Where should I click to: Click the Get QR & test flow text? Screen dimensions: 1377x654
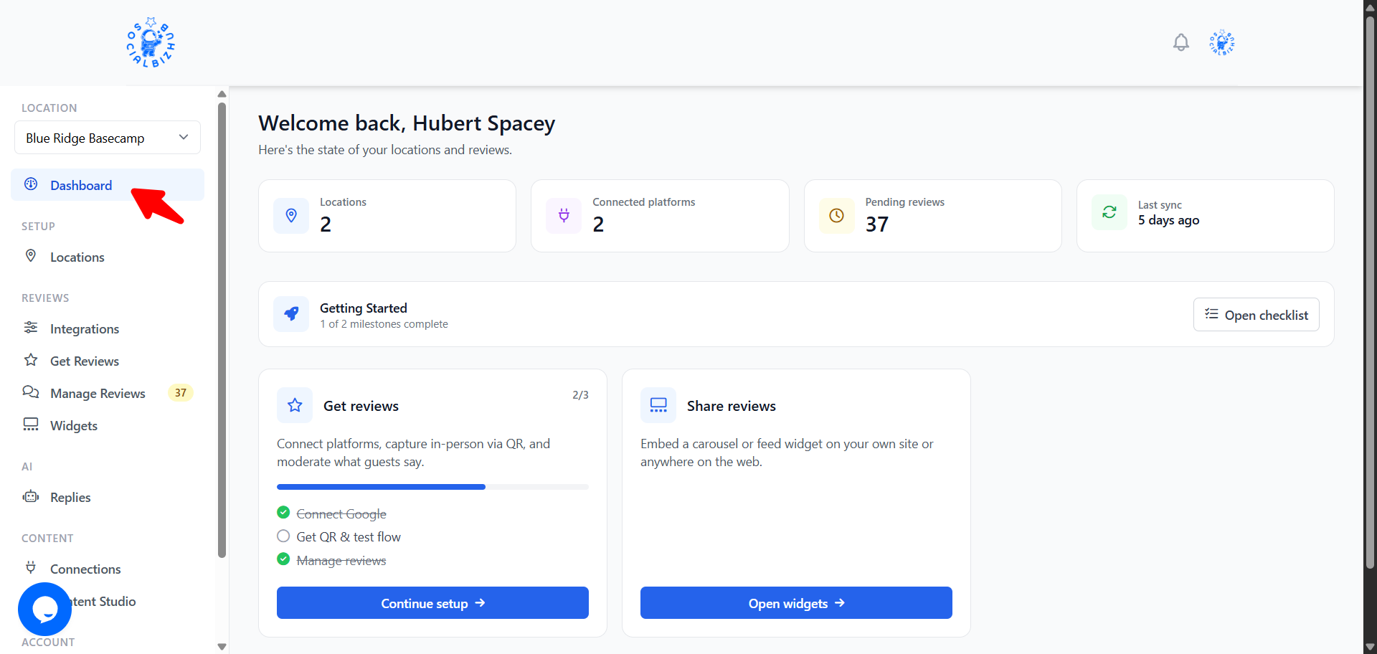(349, 537)
